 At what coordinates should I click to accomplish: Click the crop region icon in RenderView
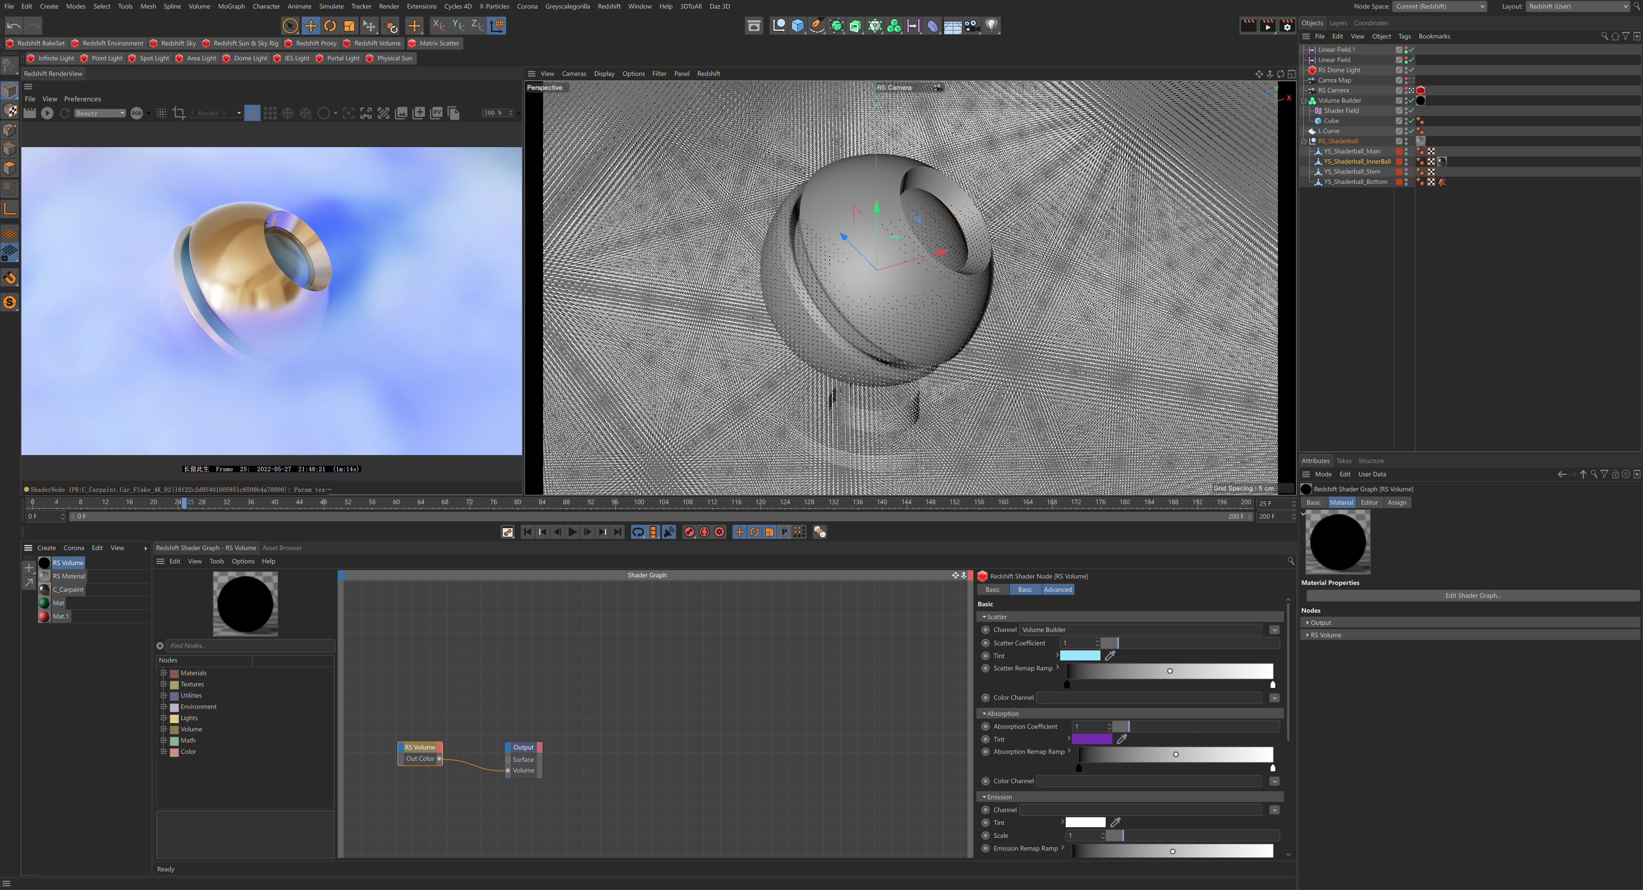pos(179,113)
